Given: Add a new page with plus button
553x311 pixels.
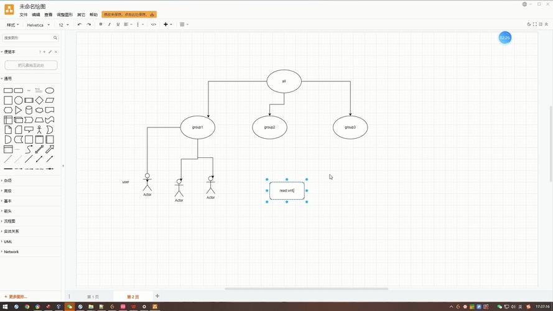Looking at the screenshot, I should (157, 296).
